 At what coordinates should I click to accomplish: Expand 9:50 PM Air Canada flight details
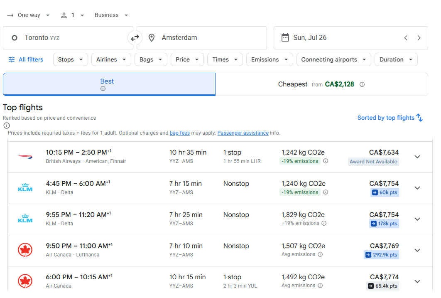(x=417, y=250)
